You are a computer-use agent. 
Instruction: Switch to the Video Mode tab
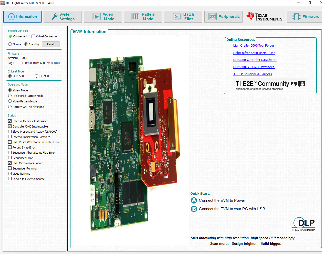103,17
